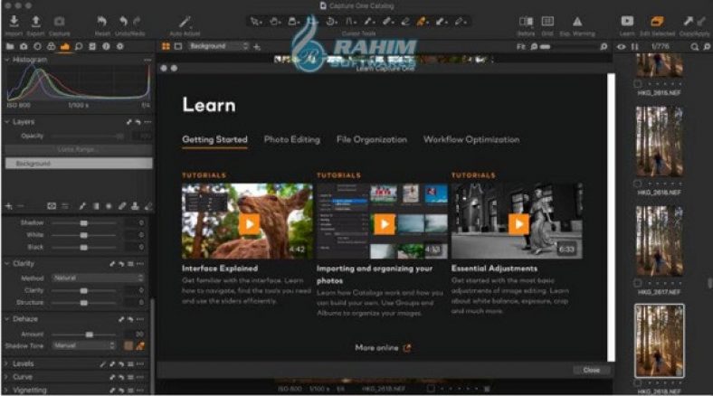Open the Metadata tool tab info icon
The image size is (713, 396).
[x=106, y=46]
